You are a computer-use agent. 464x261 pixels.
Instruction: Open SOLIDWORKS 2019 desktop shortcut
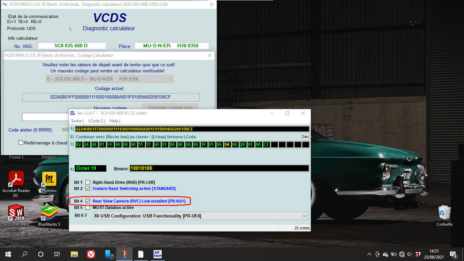[x=16, y=218]
